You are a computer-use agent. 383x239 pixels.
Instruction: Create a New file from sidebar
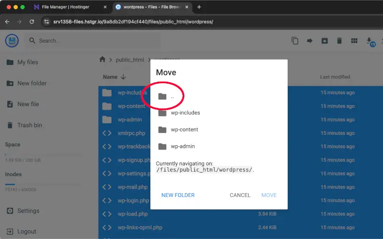tap(23, 104)
